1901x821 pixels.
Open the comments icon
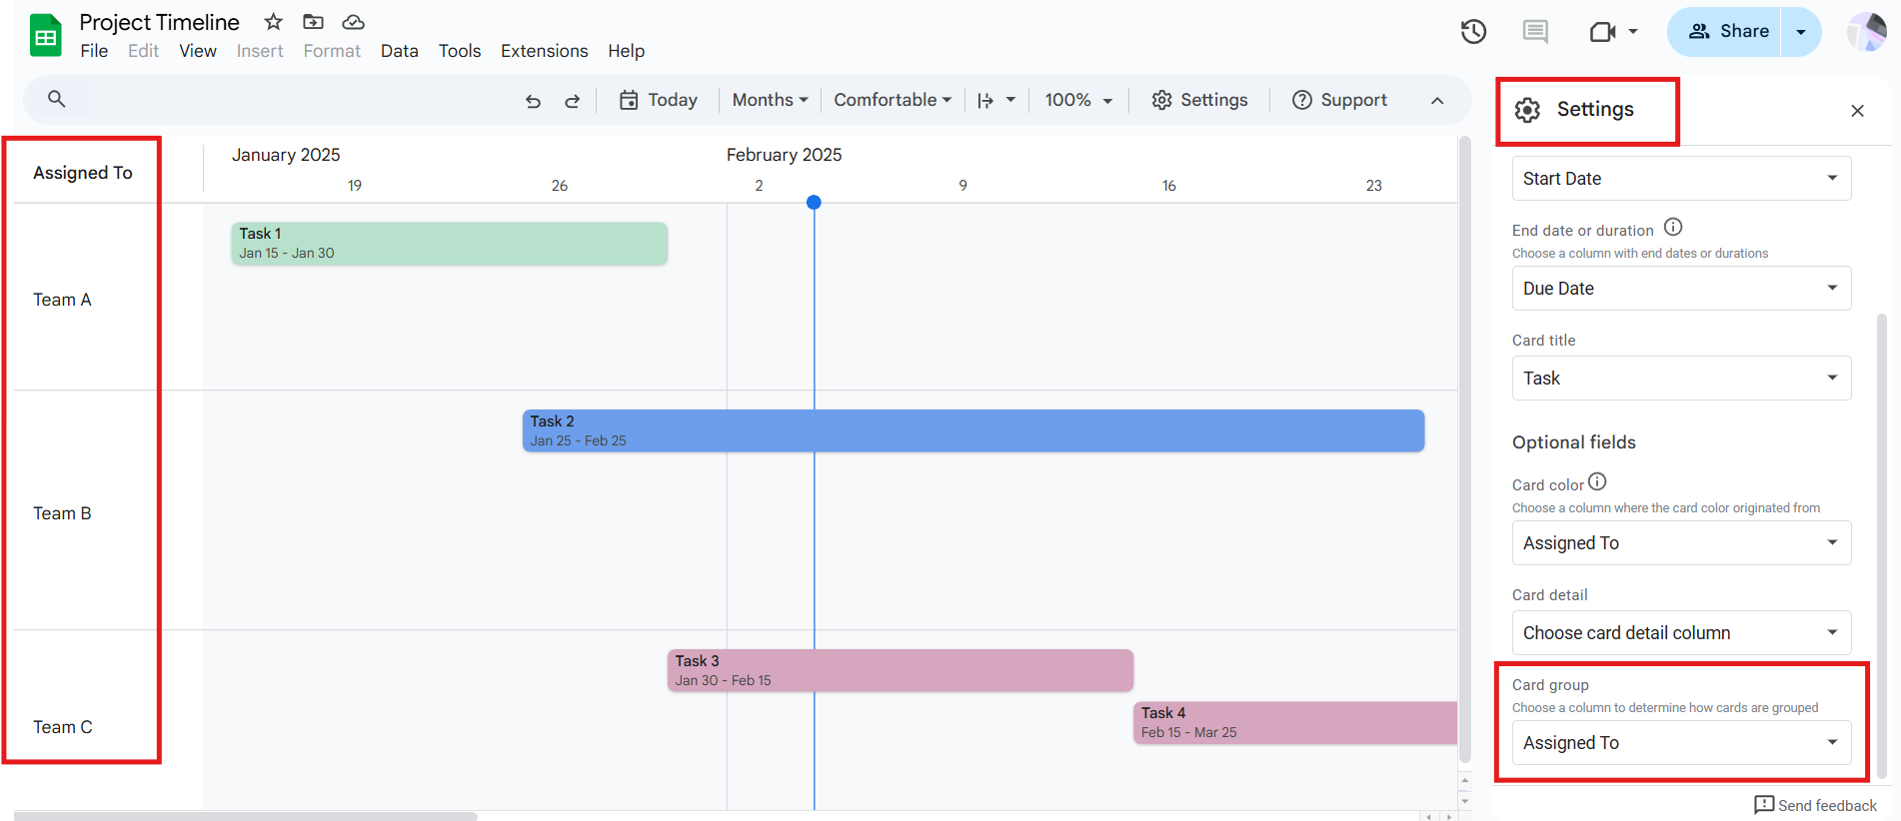pyautogui.click(x=1535, y=32)
